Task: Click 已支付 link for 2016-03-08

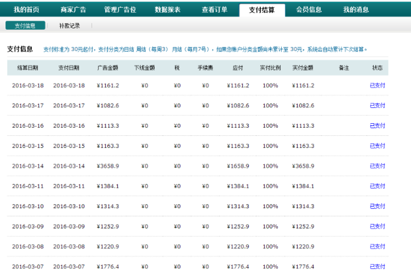Action: click(377, 246)
